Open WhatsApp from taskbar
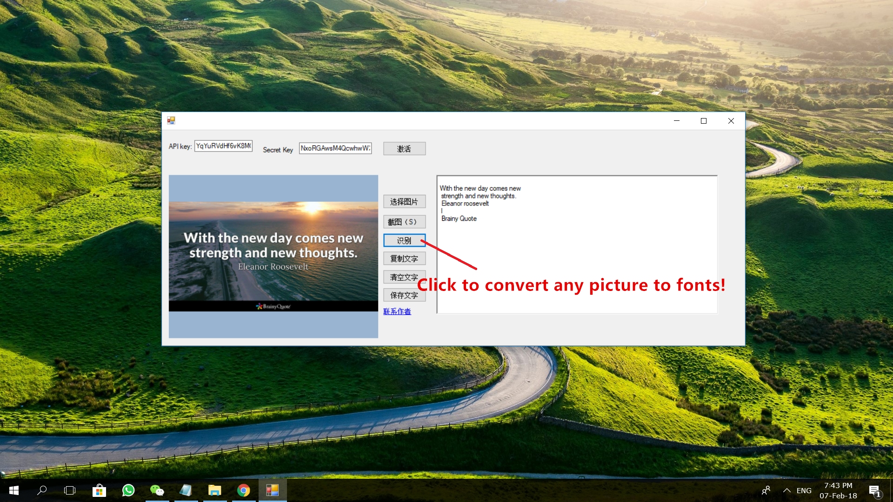Viewport: 893px width, 502px height. [x=128, y=490]
